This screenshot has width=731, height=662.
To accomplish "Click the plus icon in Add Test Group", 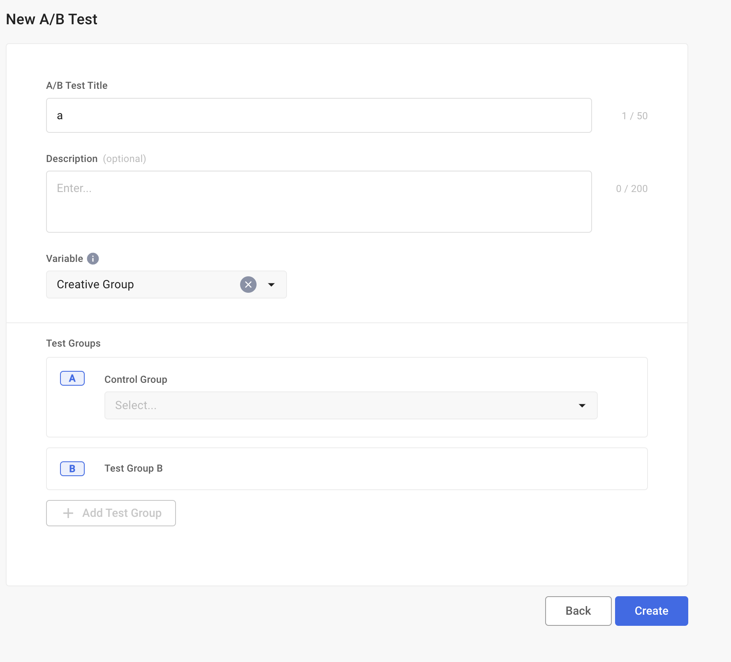I will click(68, 513).
